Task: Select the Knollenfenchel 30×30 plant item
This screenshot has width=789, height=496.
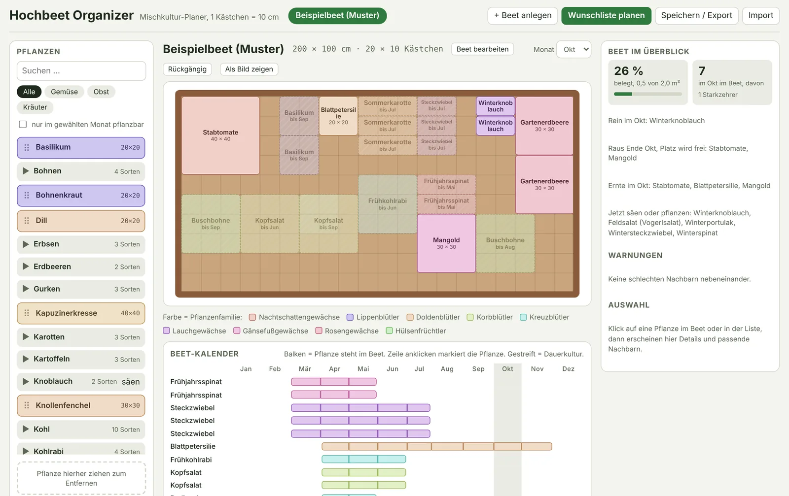Action: 81,405
